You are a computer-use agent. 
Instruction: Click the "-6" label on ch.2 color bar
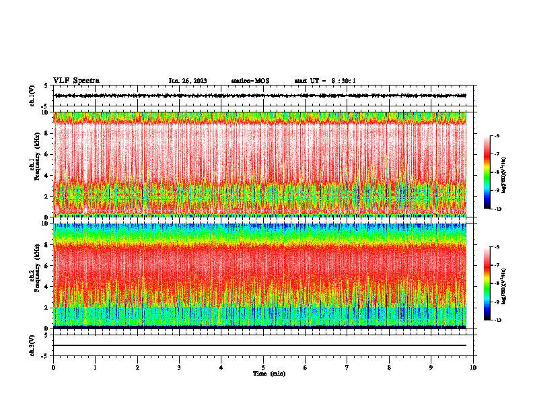tap(497, 247)
